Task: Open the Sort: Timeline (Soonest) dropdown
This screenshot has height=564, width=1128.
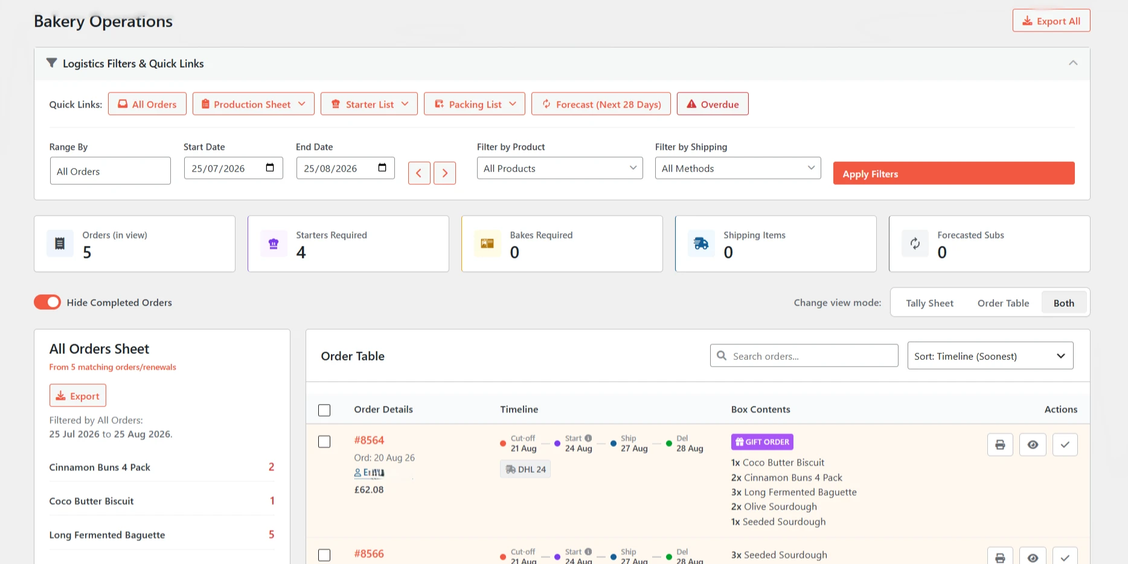Action: pos(990,356)
